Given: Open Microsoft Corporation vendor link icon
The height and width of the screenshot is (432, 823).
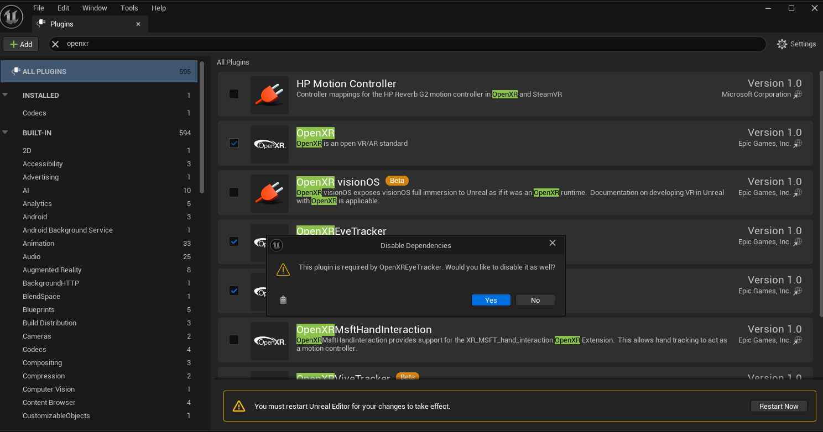Looking at the screenshot, I should point(798,94).
